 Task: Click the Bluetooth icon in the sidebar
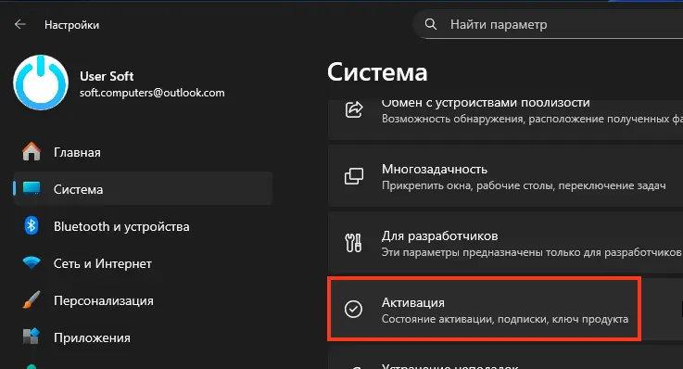coord(32,225)
